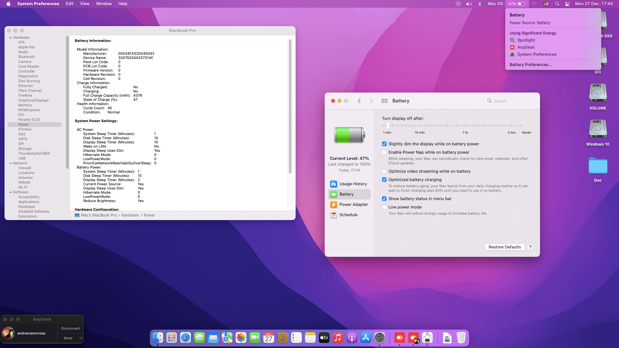Launch Safari from the Dock
This screenshot has height=348, width=619.
click(185, 338)
